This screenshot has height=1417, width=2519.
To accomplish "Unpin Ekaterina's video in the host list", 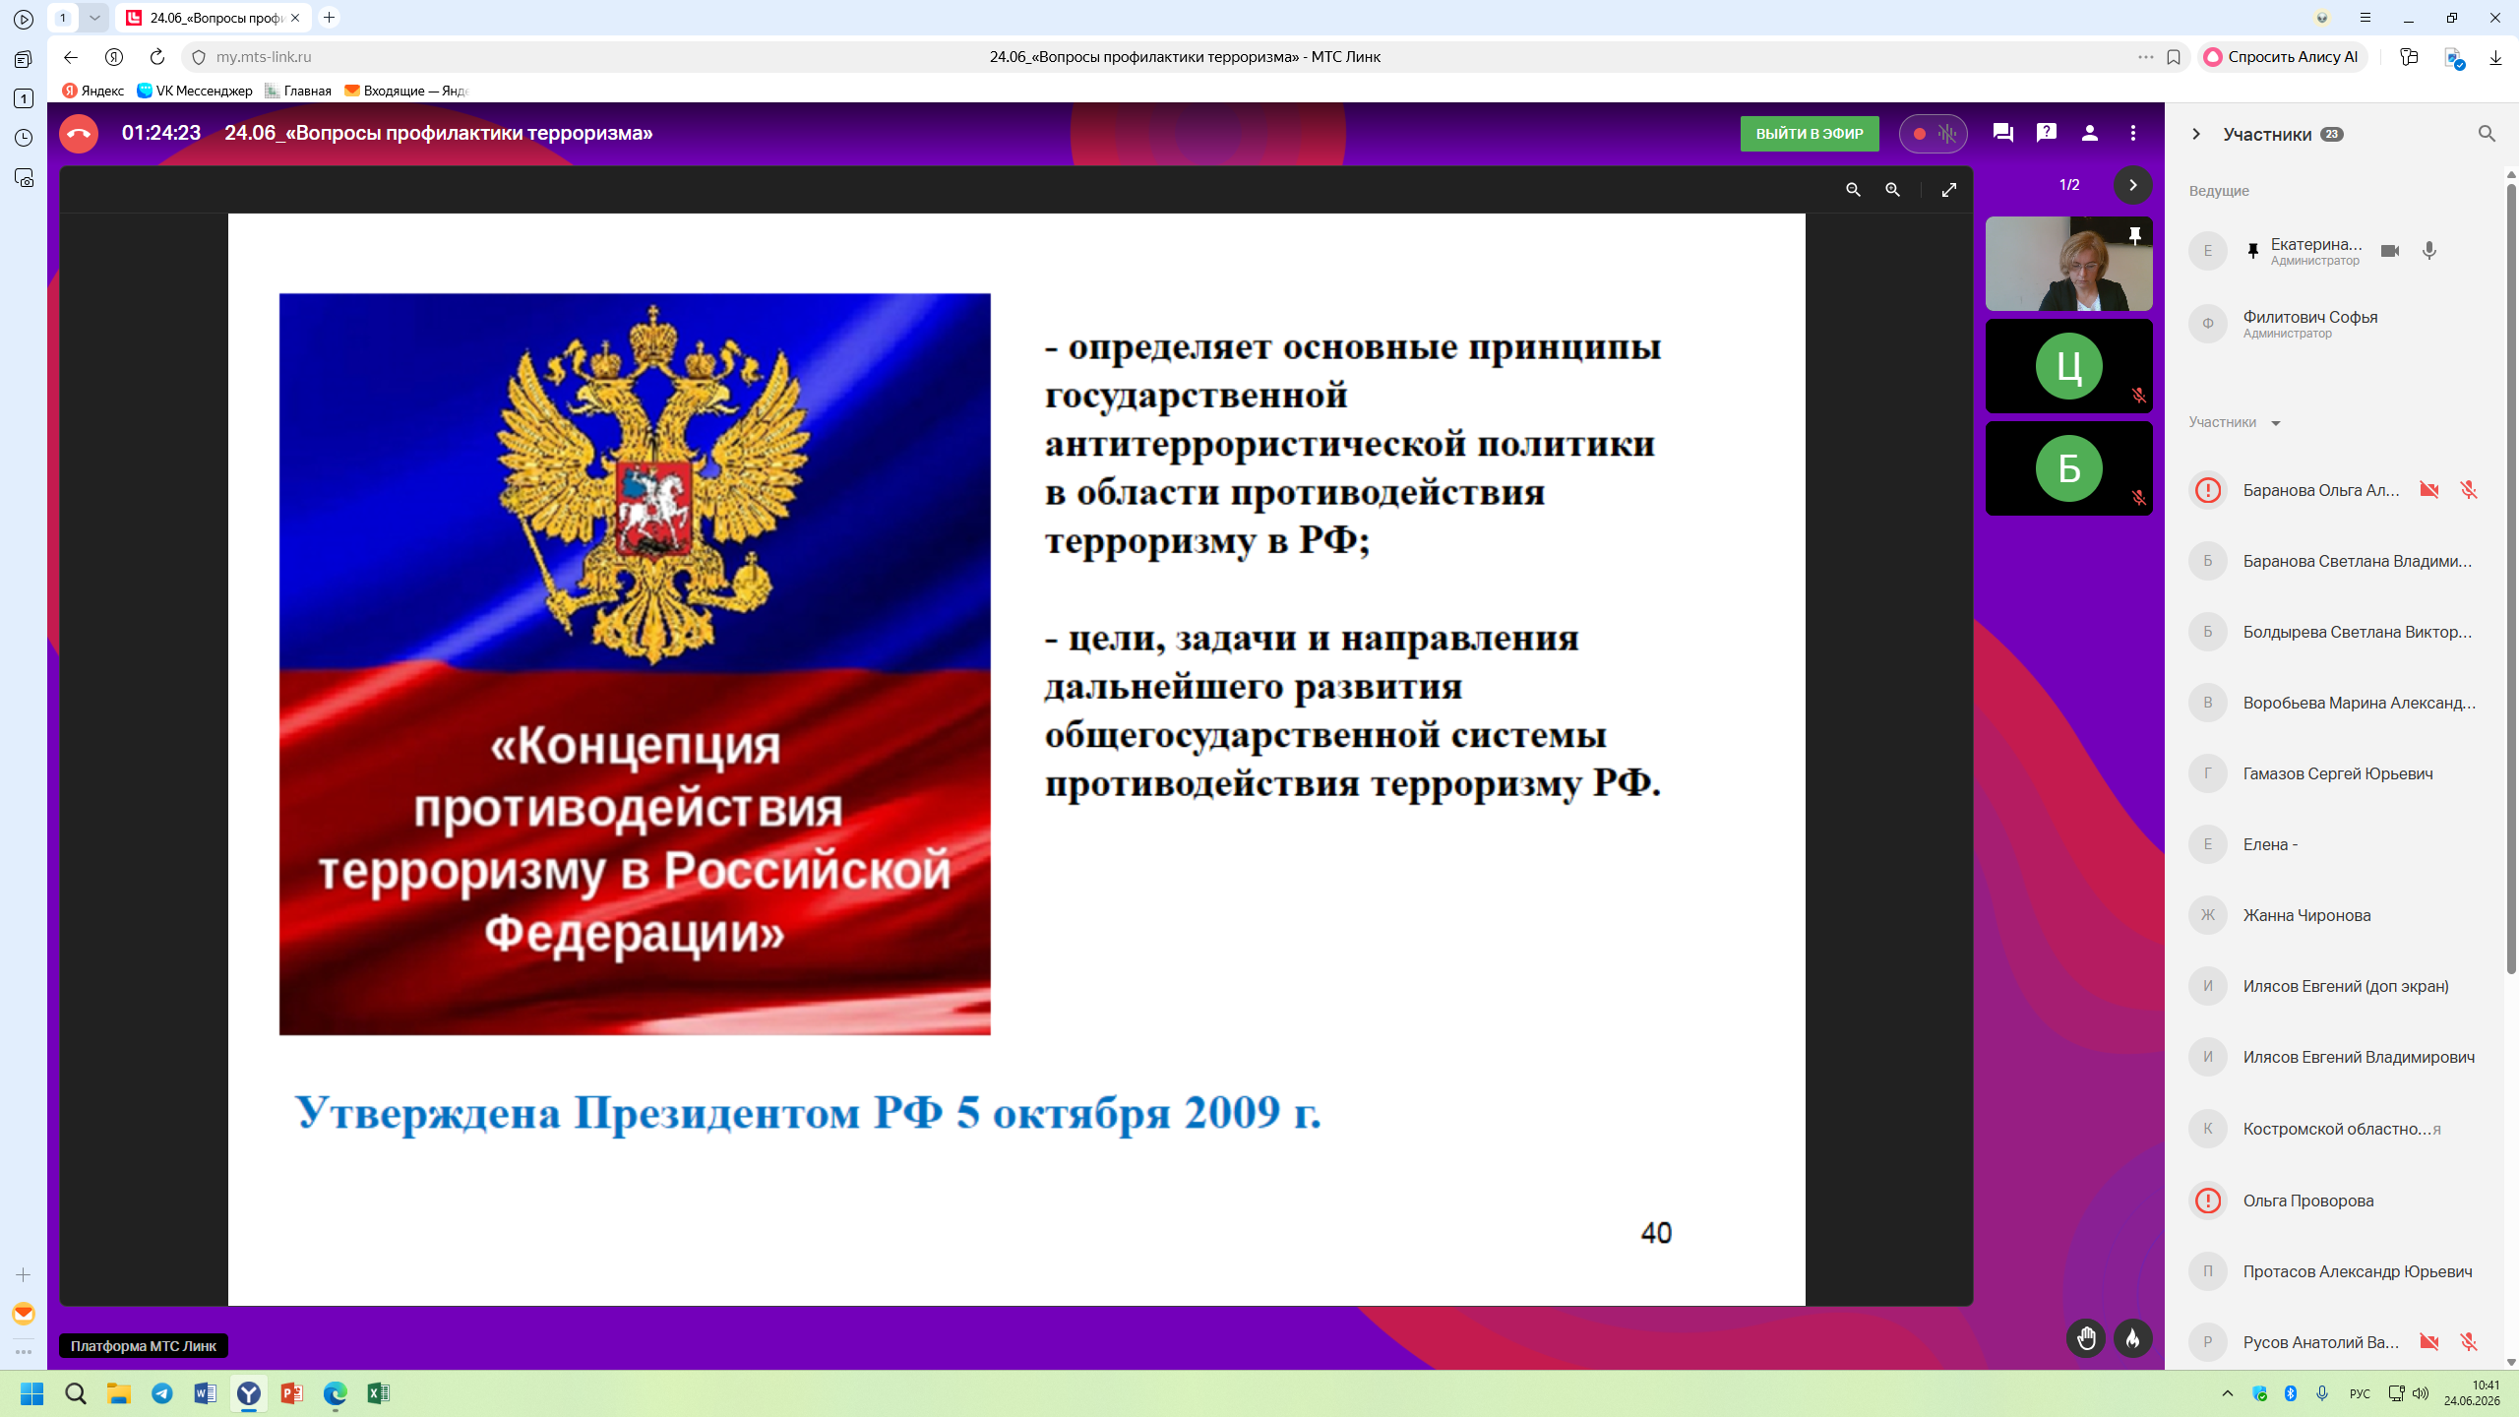I will coord(2252,251).
